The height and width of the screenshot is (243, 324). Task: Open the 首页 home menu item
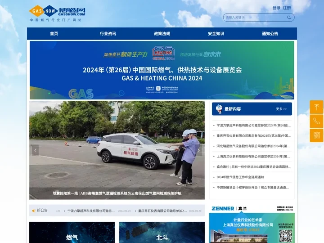54,33
